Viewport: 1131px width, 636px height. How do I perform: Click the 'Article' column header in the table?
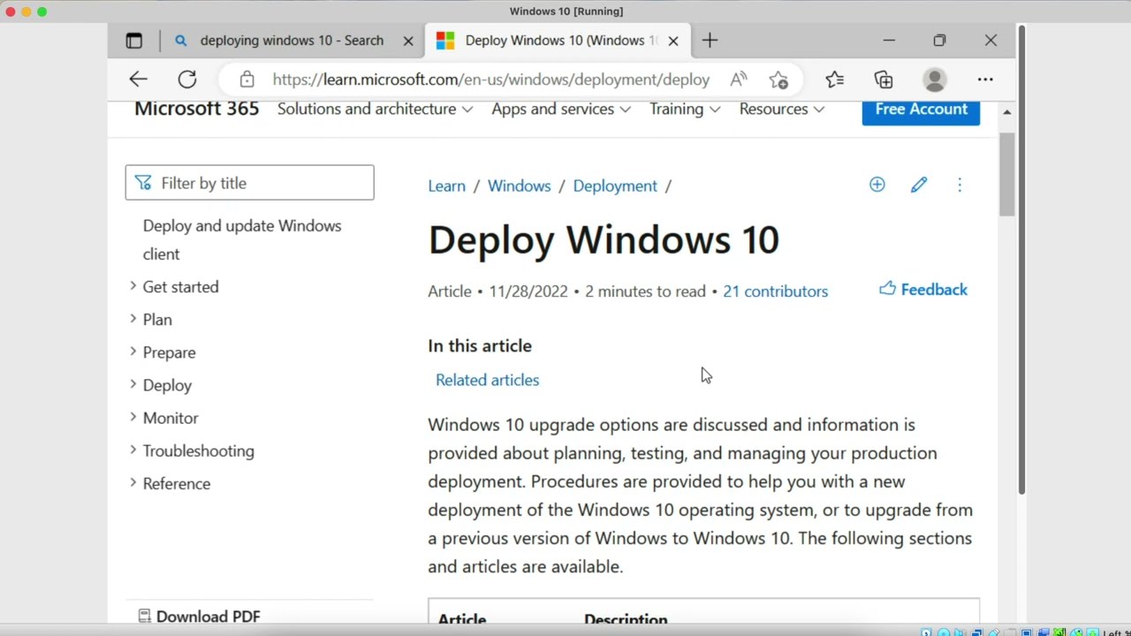coord(462,618)
